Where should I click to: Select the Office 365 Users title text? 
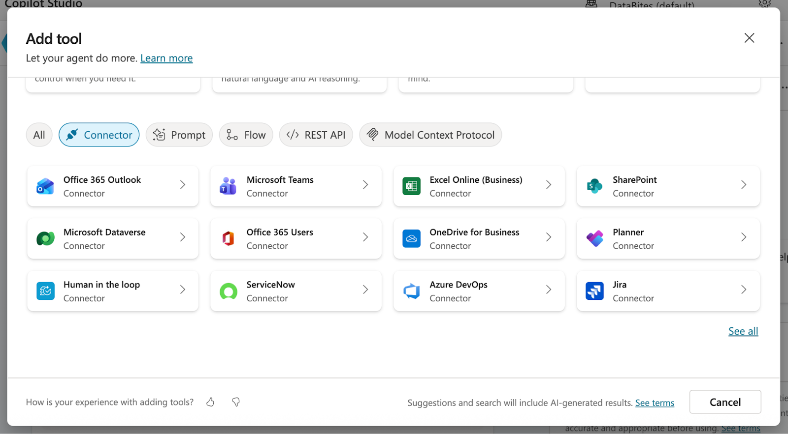[280, 232]
